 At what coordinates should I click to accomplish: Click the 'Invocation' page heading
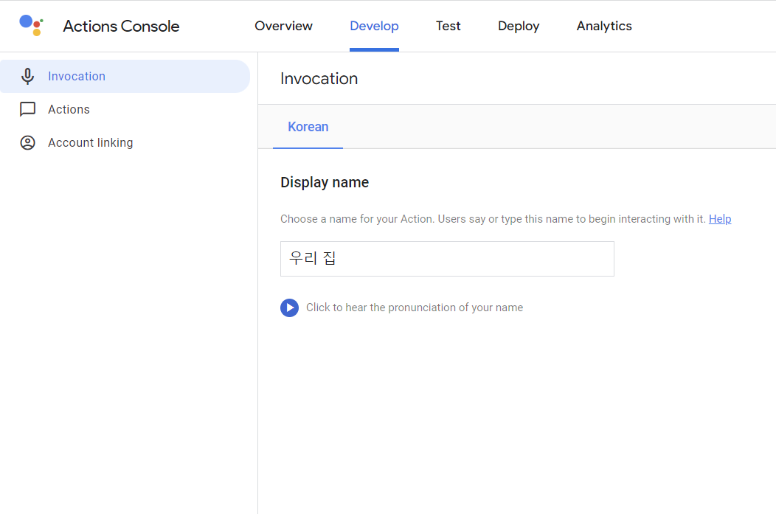[x=319, y=79]
